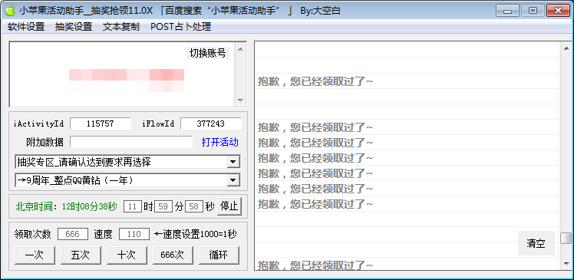574x280 pixels.
Task: Expand the 抽奖专区 dropdown arrow
Action: point(233,161)
